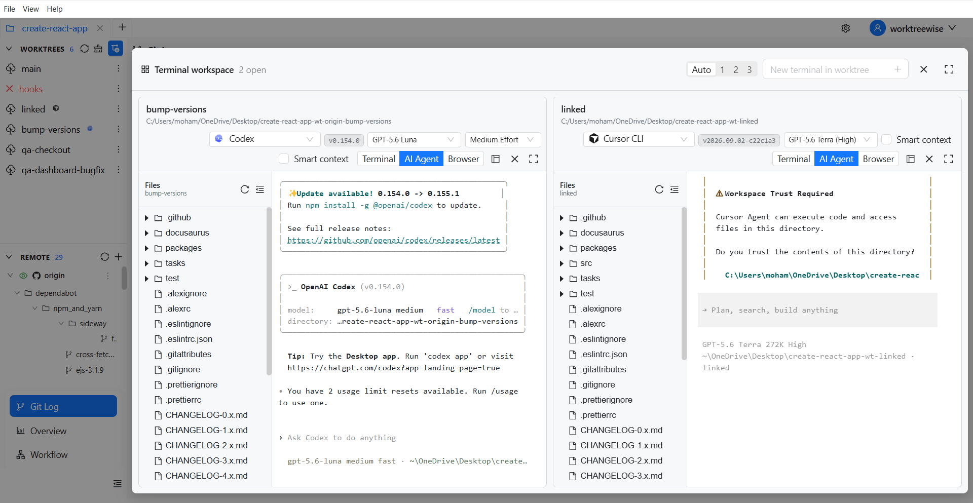
Task: Select the Auto layout option
Action: coord(701,69)
